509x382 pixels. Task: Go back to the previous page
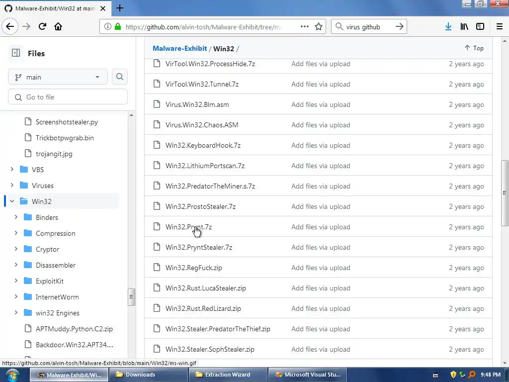(10, 26)
